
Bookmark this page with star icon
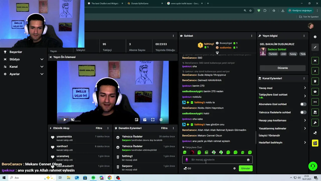pyautogui.click(x=250, y=11)
